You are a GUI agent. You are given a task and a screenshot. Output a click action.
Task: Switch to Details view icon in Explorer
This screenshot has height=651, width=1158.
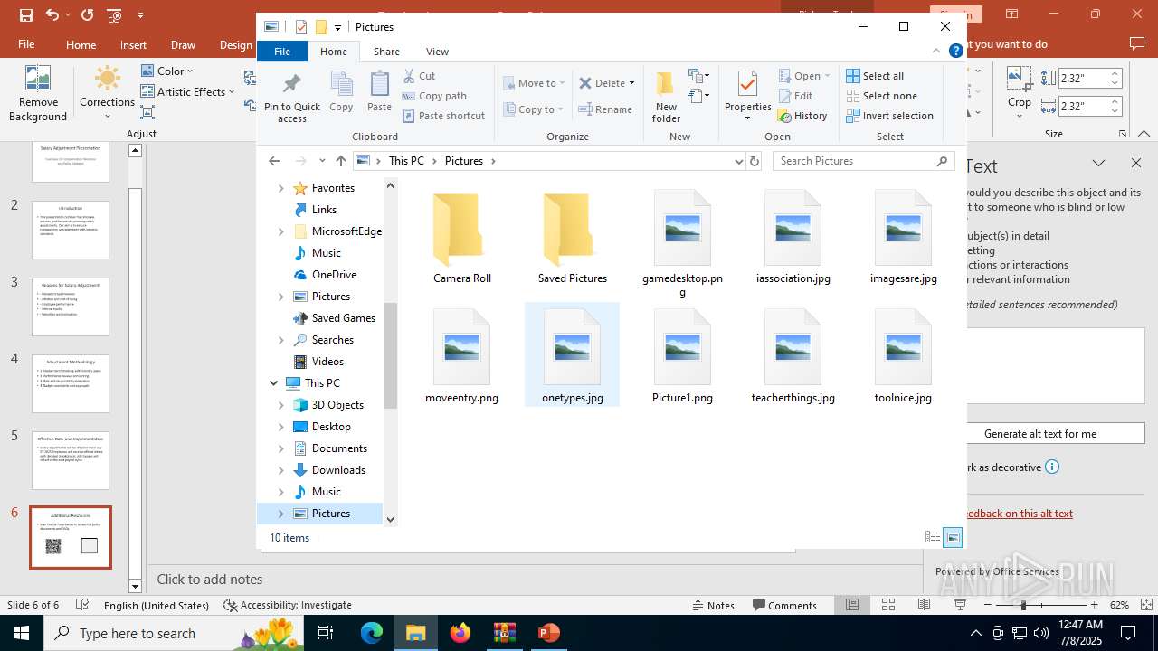(933, 537)
